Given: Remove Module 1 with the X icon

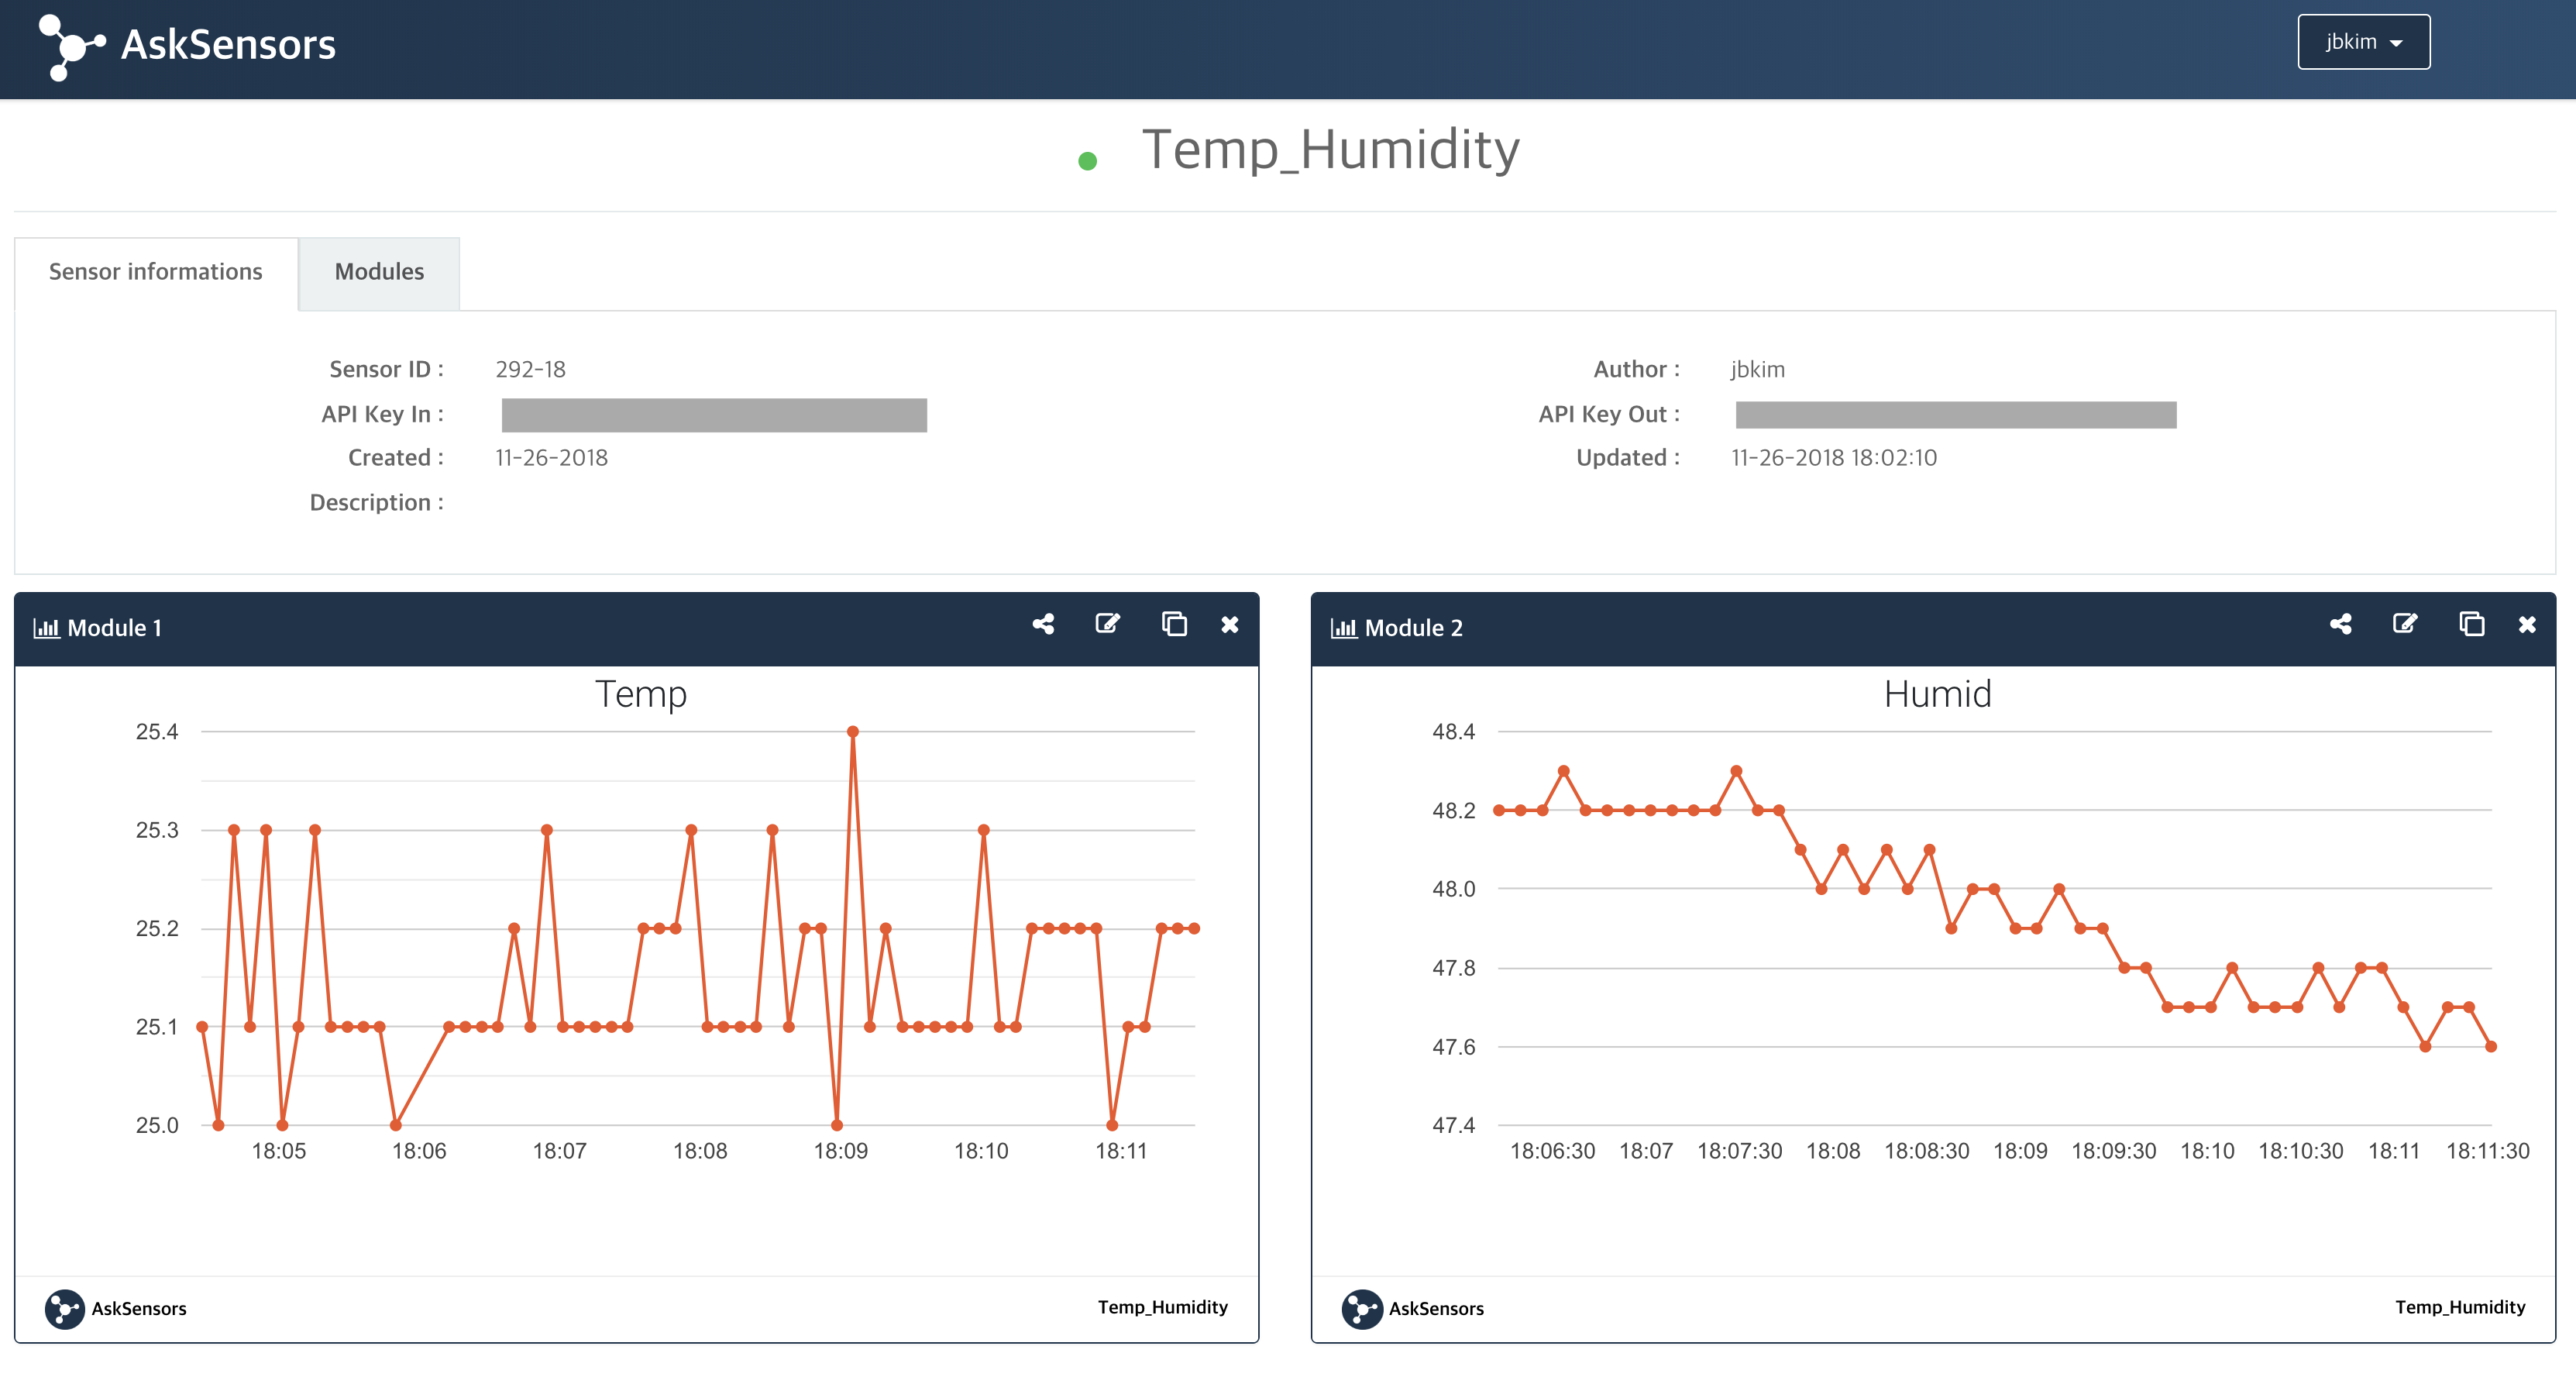Looking at the screenshot, I should (x=1230, y=625).
